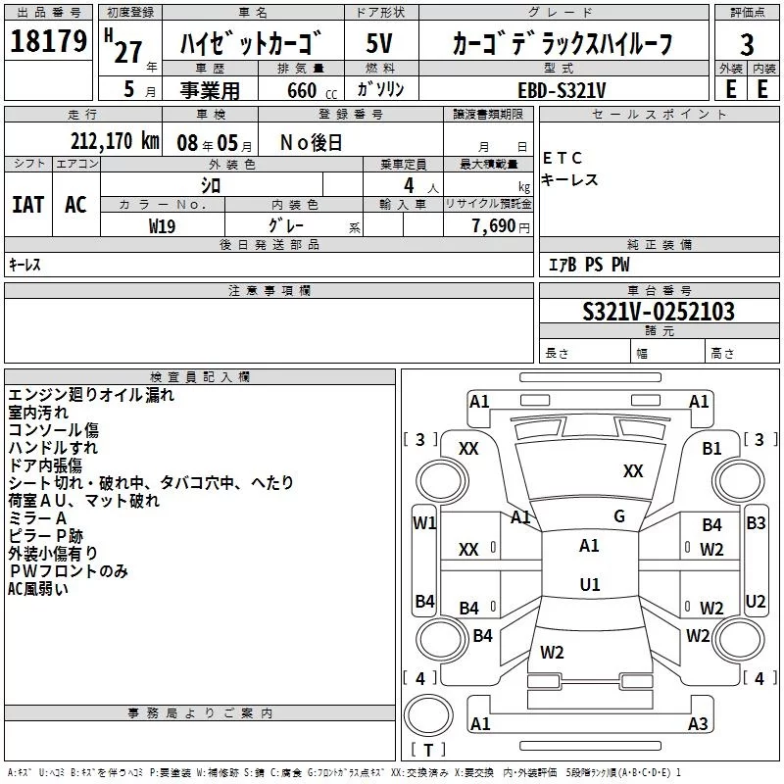This screenshot has width=784, height=784.
Task: Select the exterior grade E under 外装
Action: click(x=731, y=89)
